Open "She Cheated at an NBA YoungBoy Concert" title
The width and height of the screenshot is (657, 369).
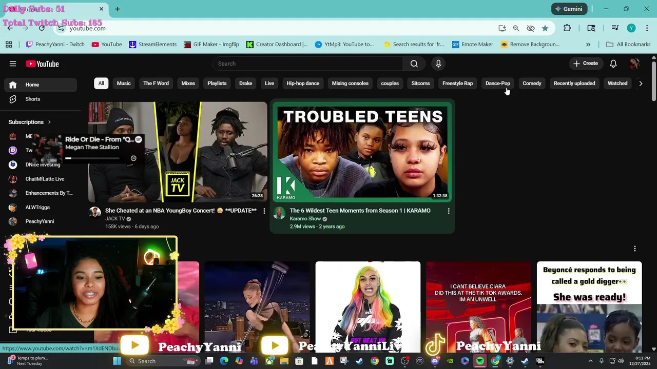tap(181, 211)
